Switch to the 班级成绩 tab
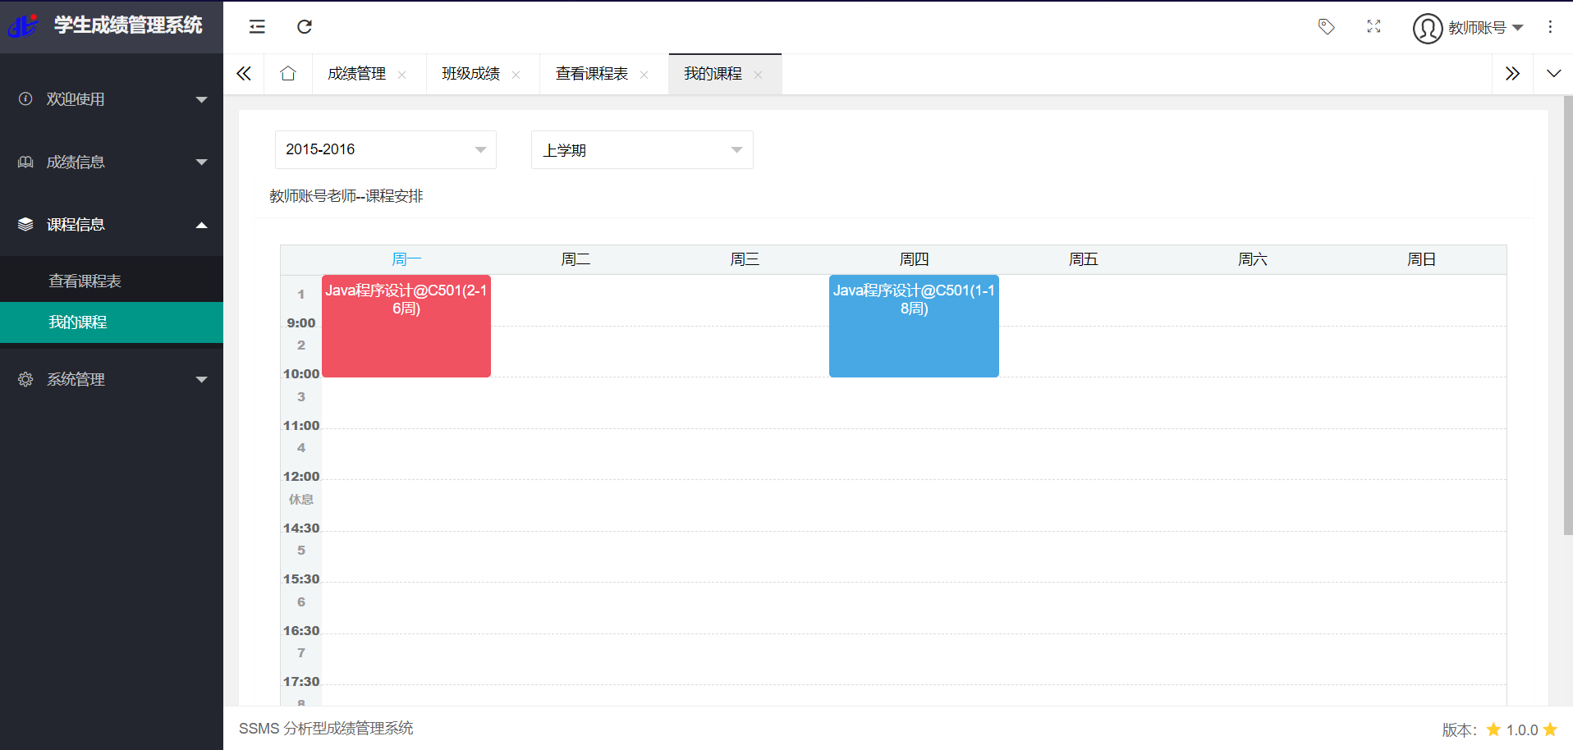Viewport: 1573px width, 750px height. click(470, 74)
